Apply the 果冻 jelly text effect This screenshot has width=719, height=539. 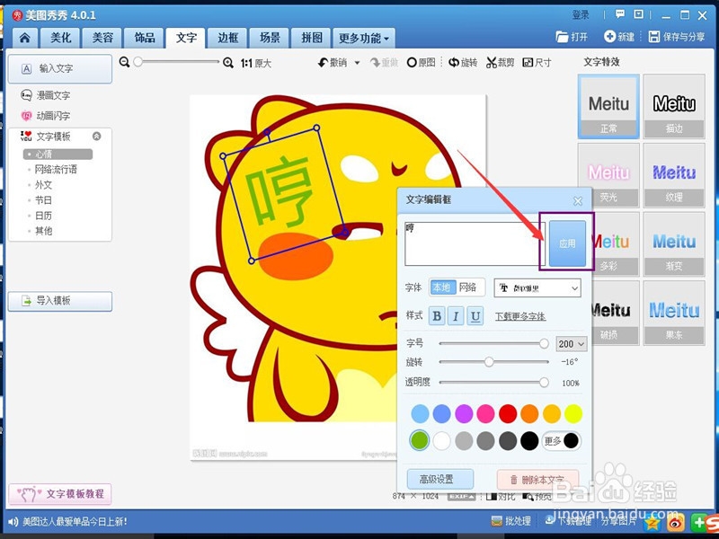[674, 313]
